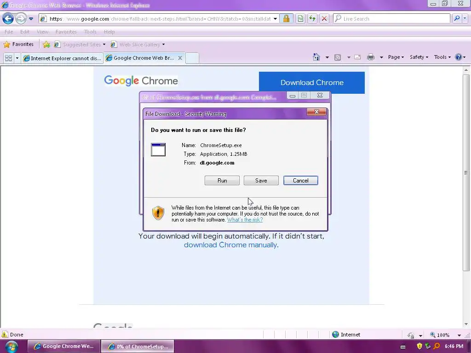Click the security lock icon
Viewport: 471px width, 353px height.
pos(286,18)
